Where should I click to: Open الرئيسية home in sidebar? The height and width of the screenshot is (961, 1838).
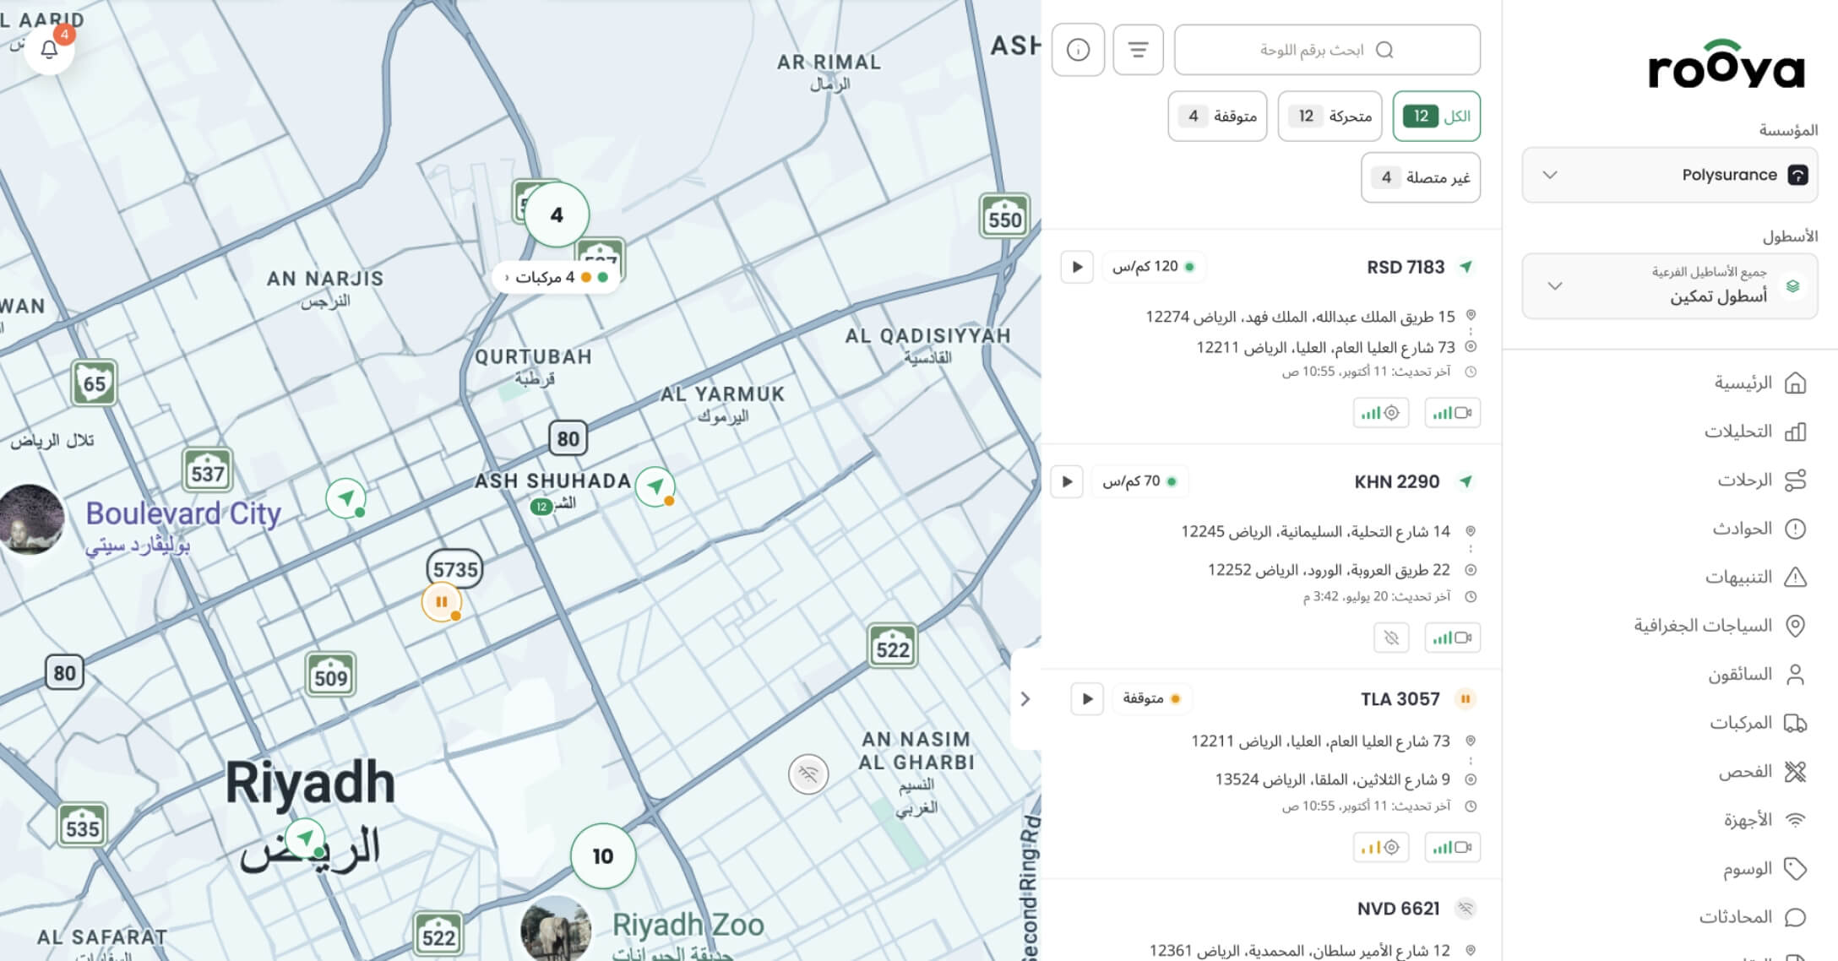1759,383
